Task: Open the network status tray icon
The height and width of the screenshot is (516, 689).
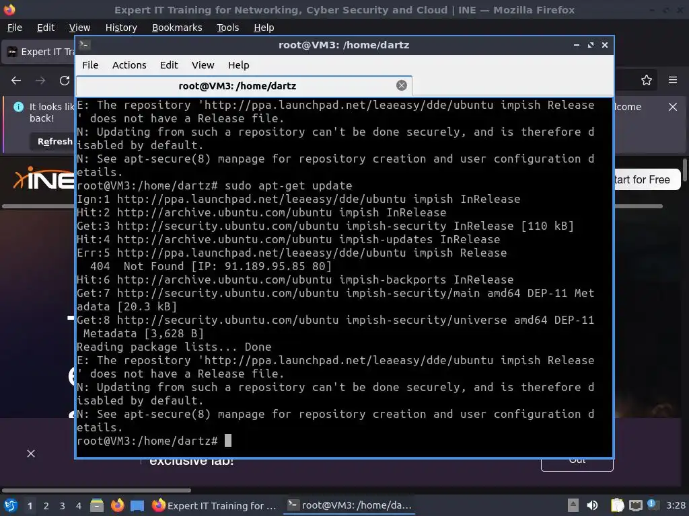Action: pos(635,505)
